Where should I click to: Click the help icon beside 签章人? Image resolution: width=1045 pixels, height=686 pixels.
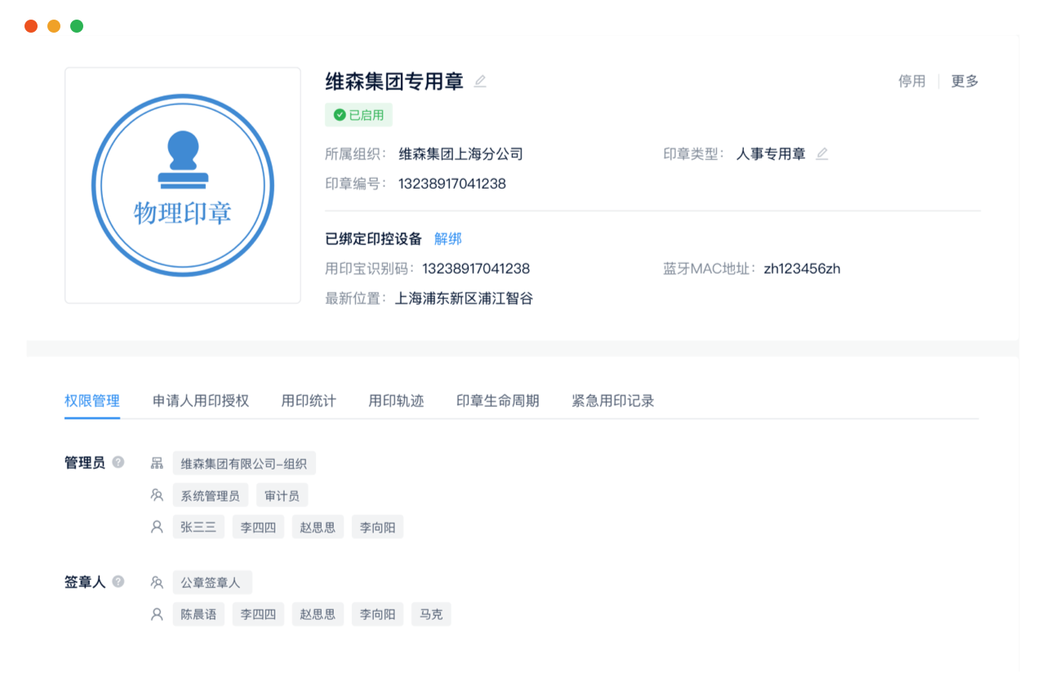tap(118, 581)
